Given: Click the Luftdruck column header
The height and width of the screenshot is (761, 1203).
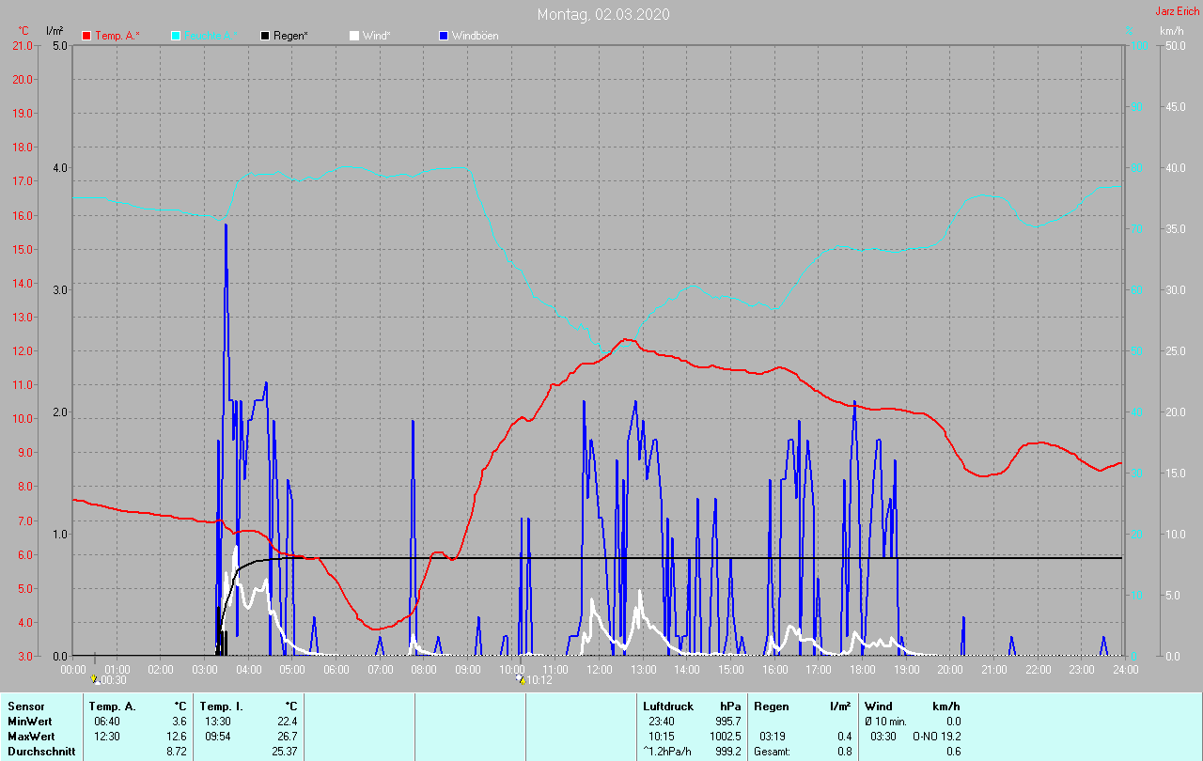Looking at the screenshot, I should tap(668, 707).
